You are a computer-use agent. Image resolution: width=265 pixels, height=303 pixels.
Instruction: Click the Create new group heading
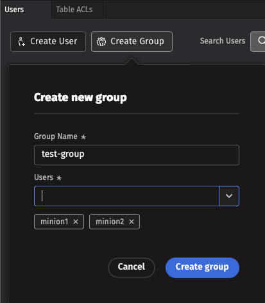(x=80, y=98)
